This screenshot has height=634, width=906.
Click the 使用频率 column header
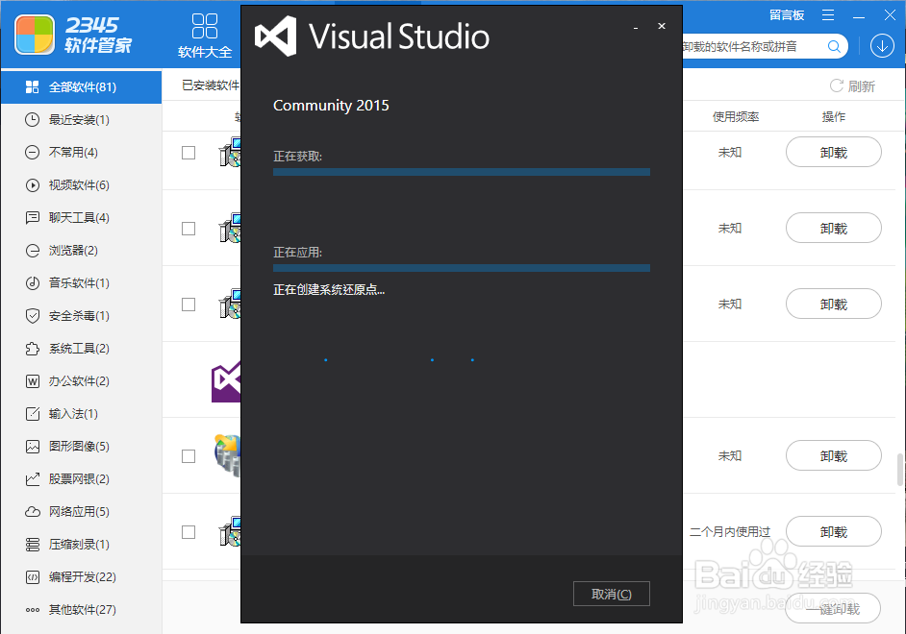tap(736, 117)
